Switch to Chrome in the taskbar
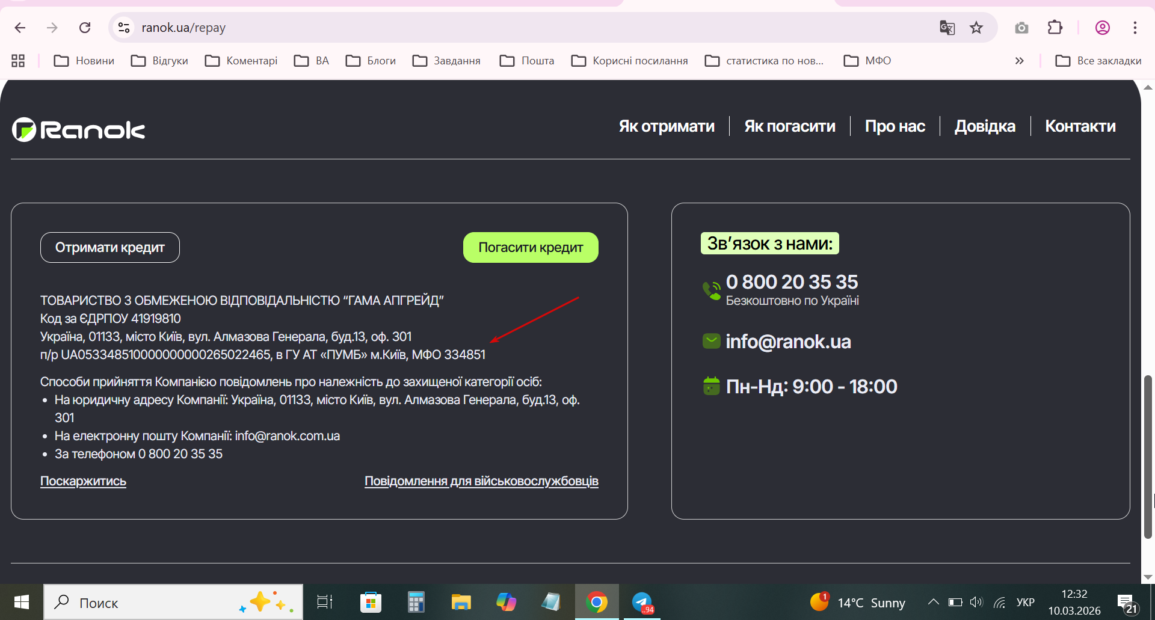 click(x=597, y=602)
